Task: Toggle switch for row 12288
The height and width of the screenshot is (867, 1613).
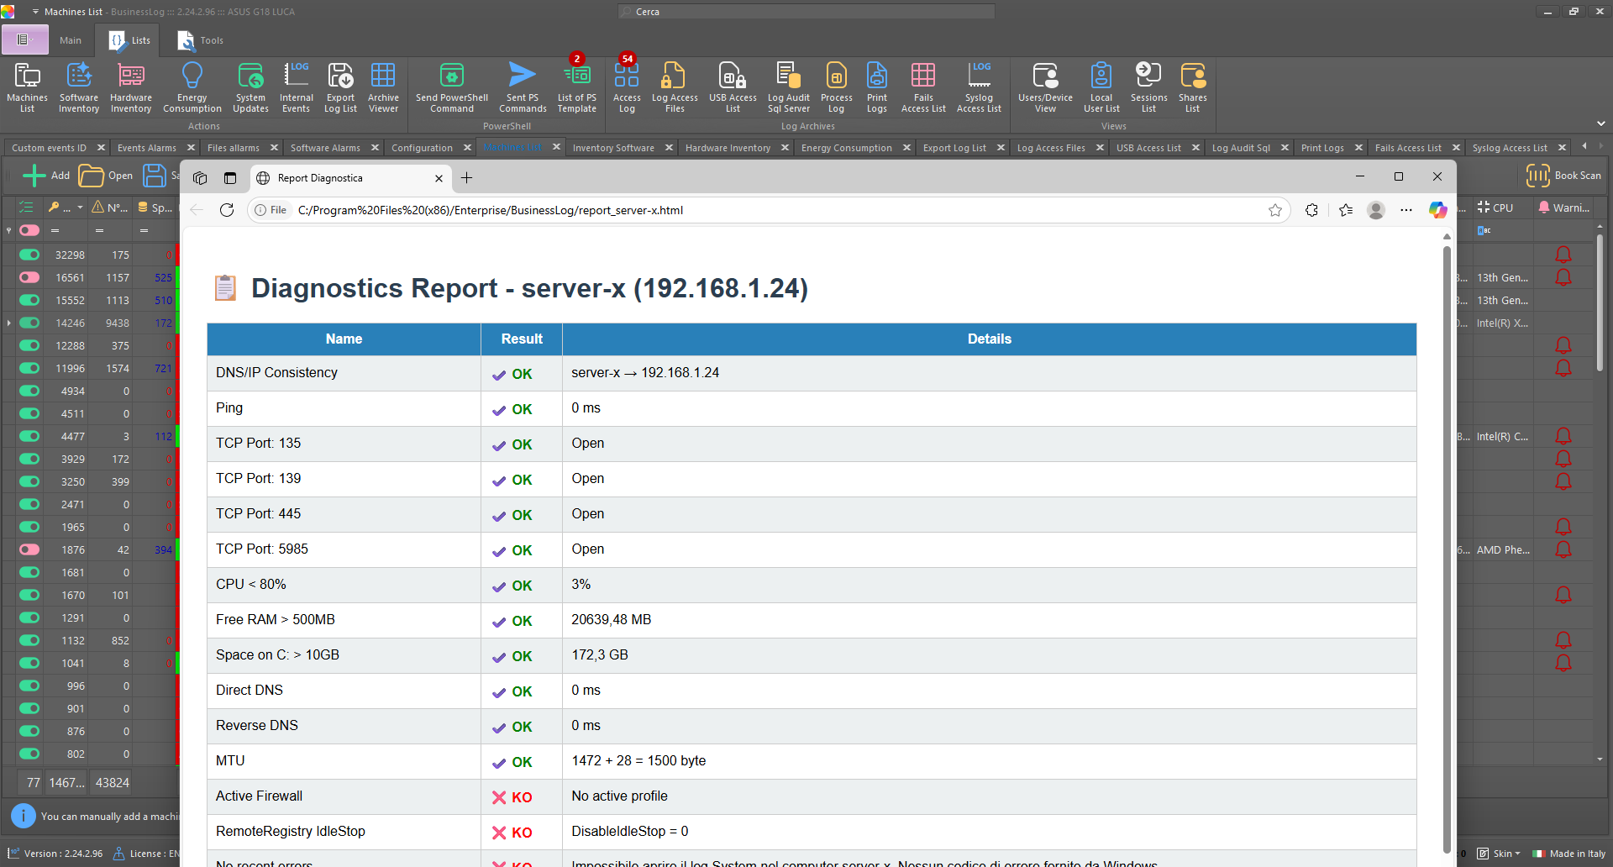Action: [x=29, y=345]
